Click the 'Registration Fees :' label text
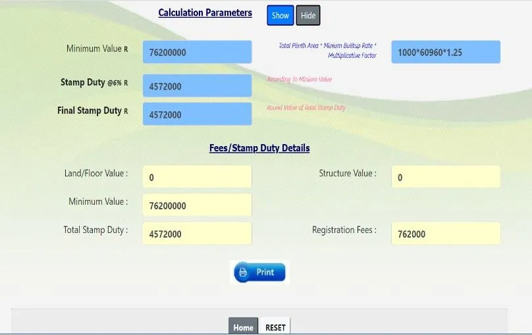This screenshot has height=335, width=532. pos(344,230)
